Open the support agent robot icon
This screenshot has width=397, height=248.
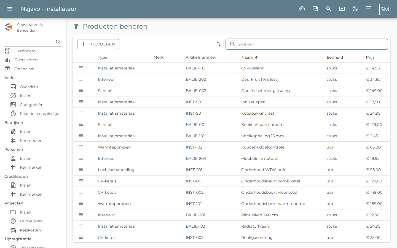302,9
